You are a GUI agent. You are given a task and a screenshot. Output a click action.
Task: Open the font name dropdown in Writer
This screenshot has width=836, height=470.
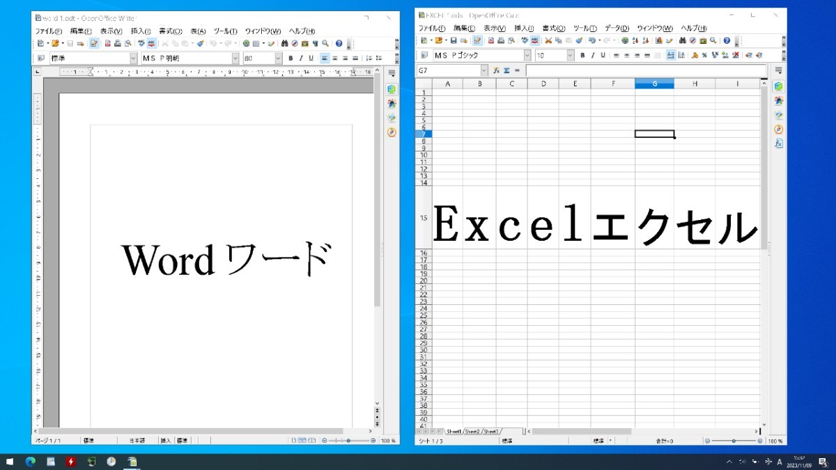(x=235, y=58)
